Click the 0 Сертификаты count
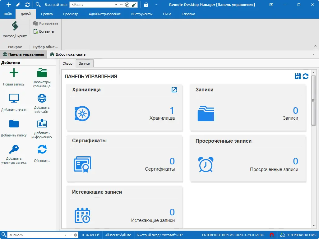The image size is (319, 239). point(172,161)
